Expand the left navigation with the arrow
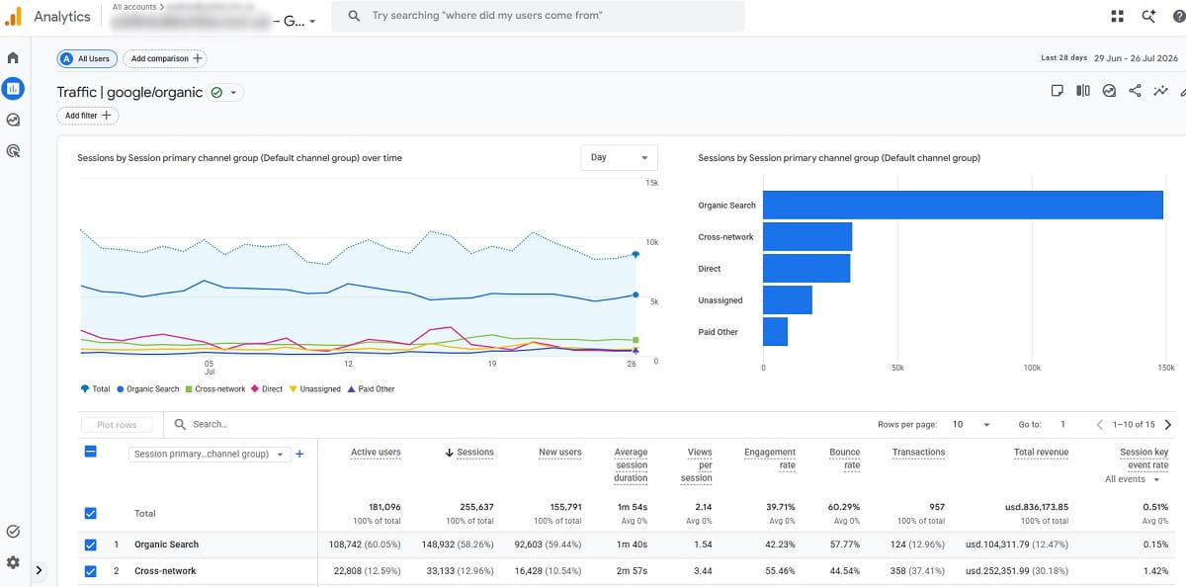This screenshot has height=587, width=1186. pos(40,570)
